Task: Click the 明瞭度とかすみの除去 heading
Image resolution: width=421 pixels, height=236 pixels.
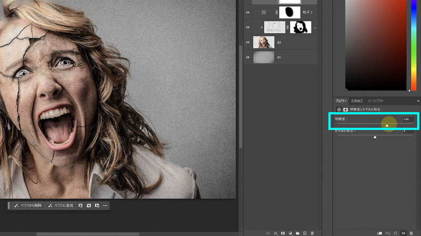Action: tap(365, 110)
